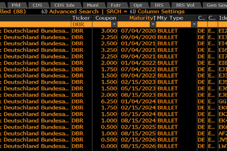Viewport: 227px width, 151px height.
Task: Click the SRCH link
Action: click(114, 11)
